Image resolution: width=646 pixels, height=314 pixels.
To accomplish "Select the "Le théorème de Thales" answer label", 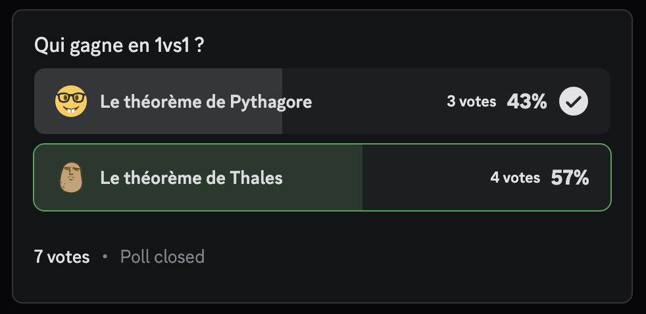I will (191, 177).
